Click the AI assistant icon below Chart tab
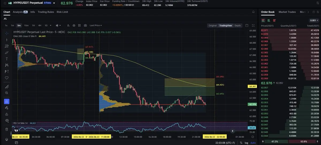 (x=5, y=19)
